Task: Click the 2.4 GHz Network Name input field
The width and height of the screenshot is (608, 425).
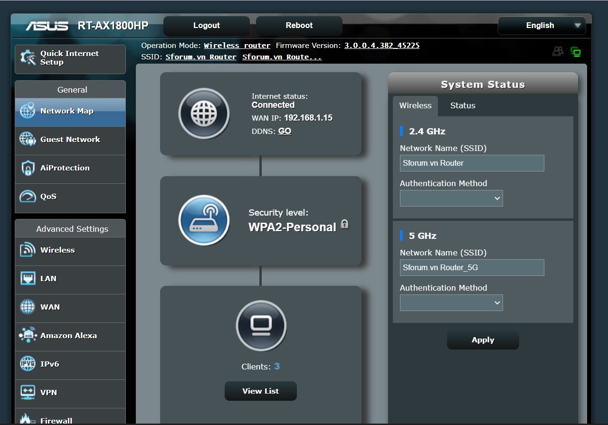Action: (x=472, y=163)
